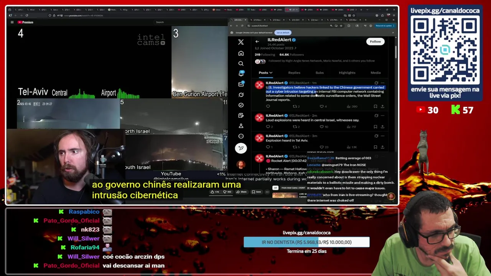The height and width of the screenshot is (276, 491).
Task: Share the FBI cyber intrusion post
Action: tap(382, 107)
